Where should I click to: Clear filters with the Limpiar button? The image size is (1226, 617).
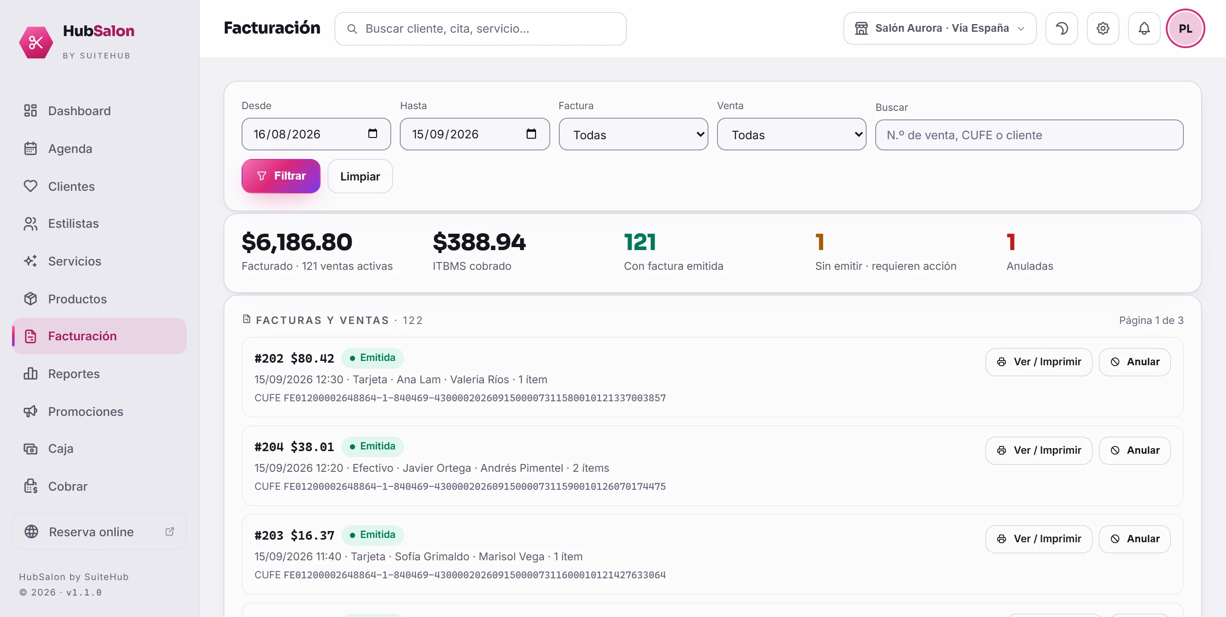360,176
